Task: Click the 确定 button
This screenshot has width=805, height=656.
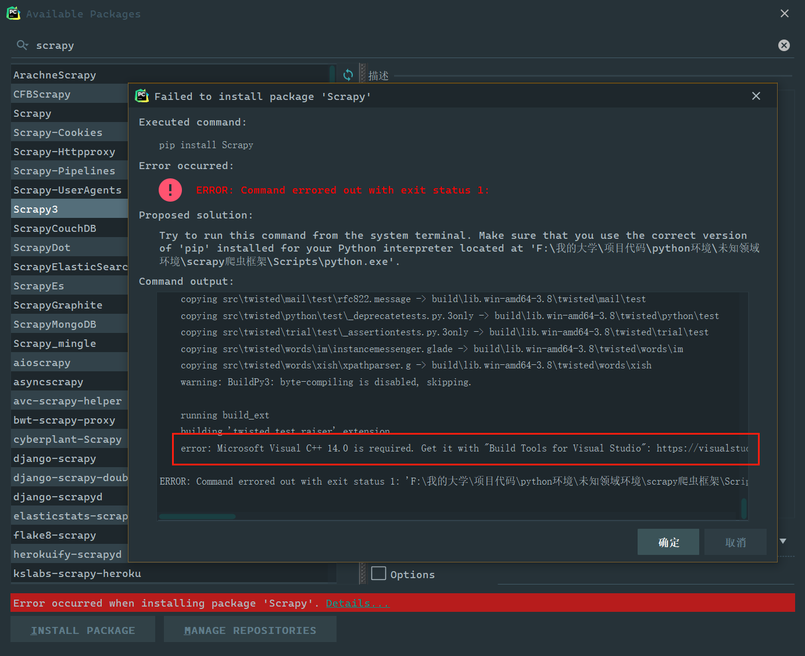Action: click(x=668, y=542)
